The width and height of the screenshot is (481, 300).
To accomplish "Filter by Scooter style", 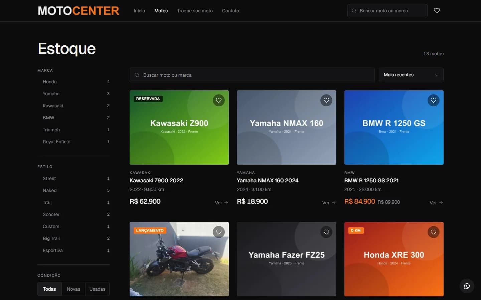I will tap(73, 214).
